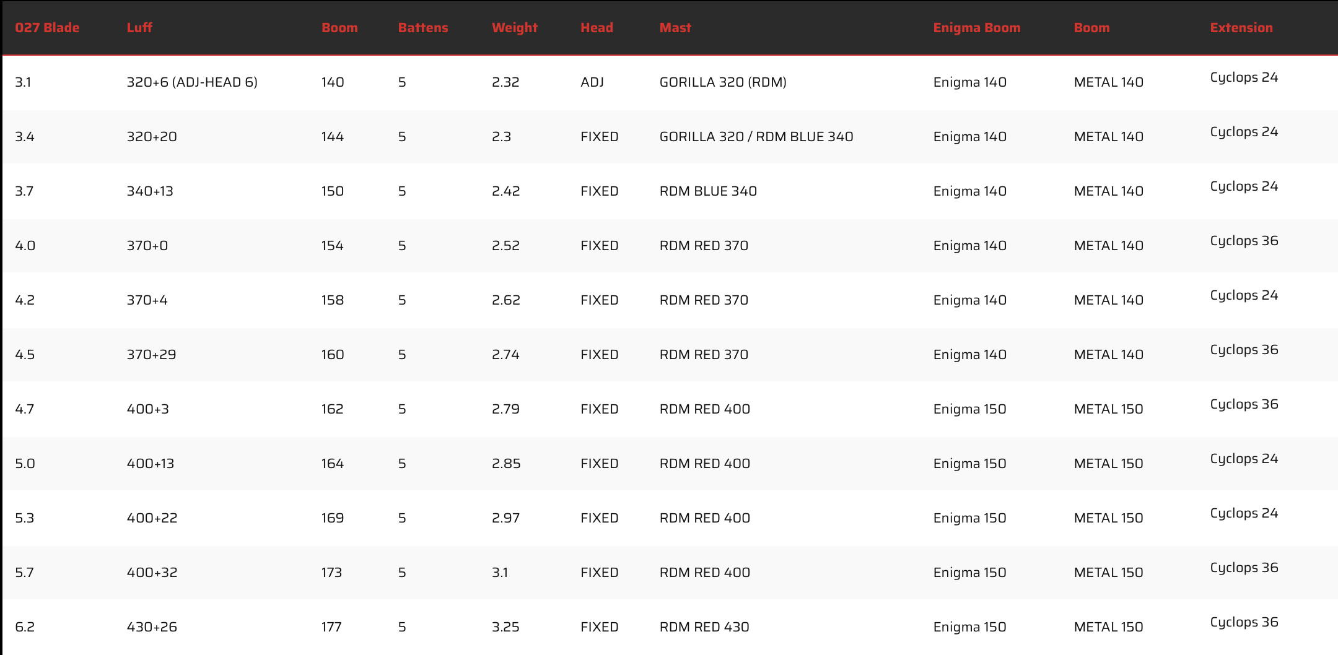Click the boom length "144"
This screenshot has height=655, width=1338.
(x=333, y=137)
